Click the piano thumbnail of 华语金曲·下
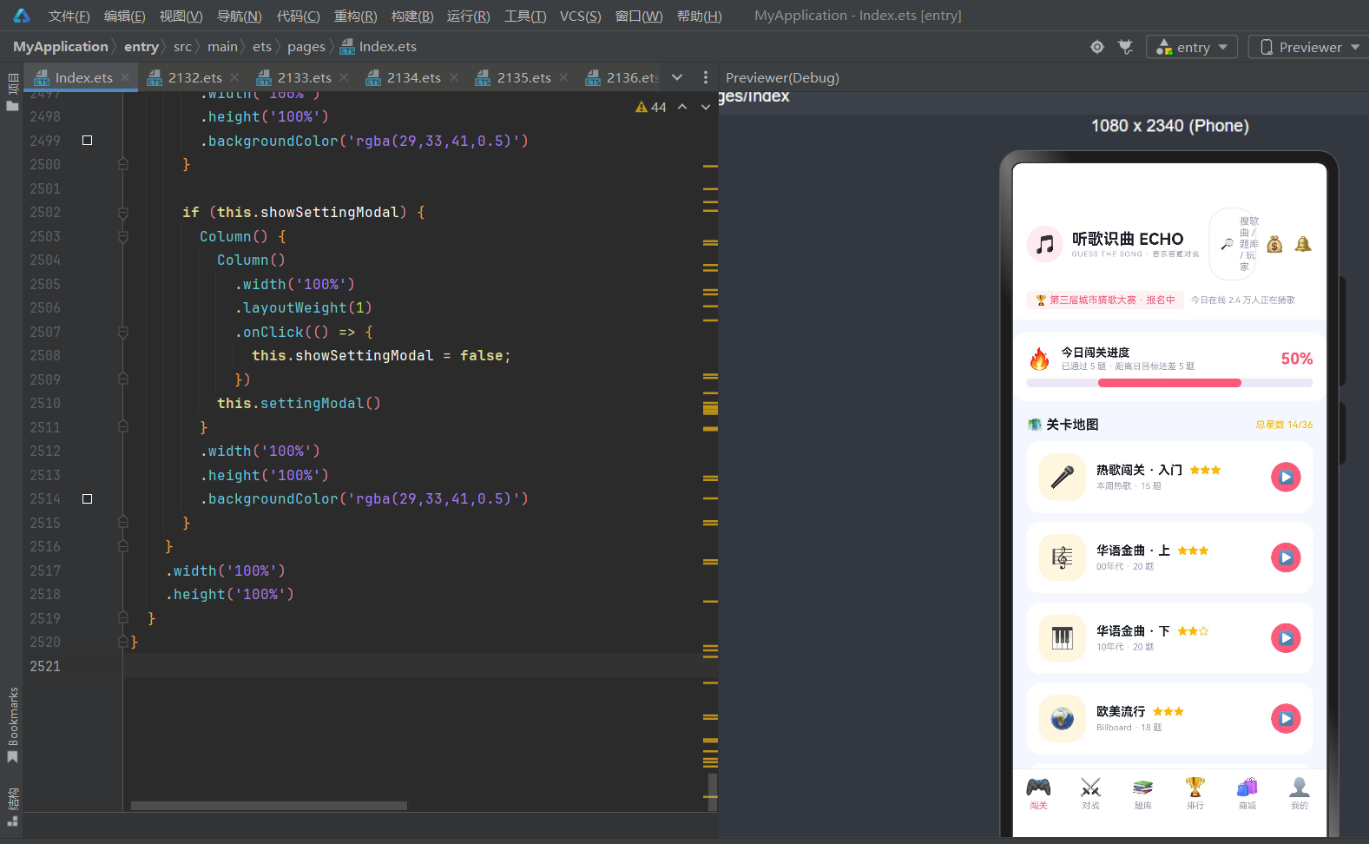The image size is (1369, 844). (x=1063, y=638)
